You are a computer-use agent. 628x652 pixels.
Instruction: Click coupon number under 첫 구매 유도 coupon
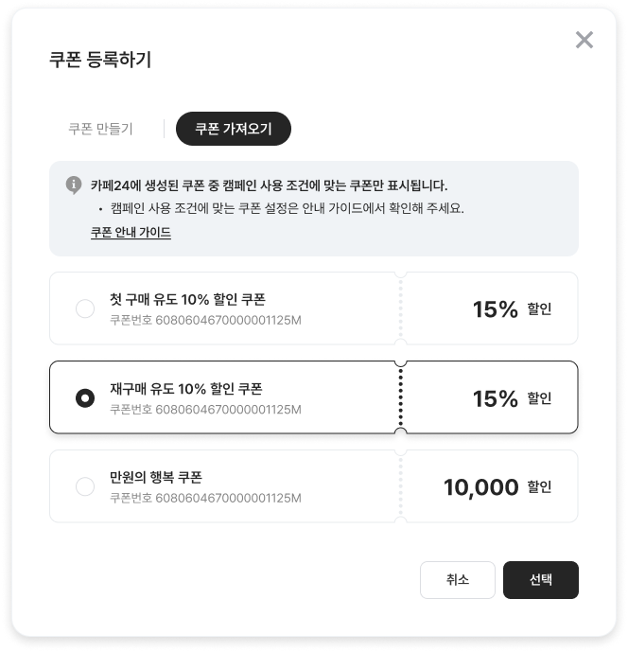point(205,320)
